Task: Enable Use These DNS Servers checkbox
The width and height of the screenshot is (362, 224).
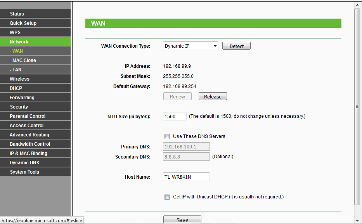Action: pos(167,136)
